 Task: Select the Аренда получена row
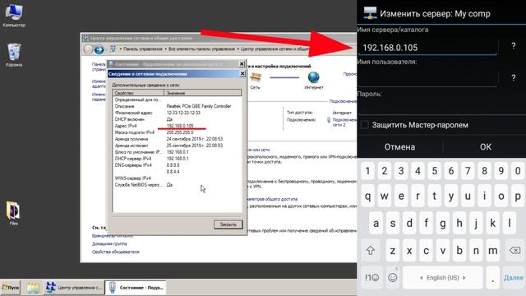[x=178, y=139]
